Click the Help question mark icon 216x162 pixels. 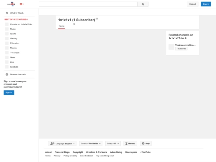[x=143, y=144]
